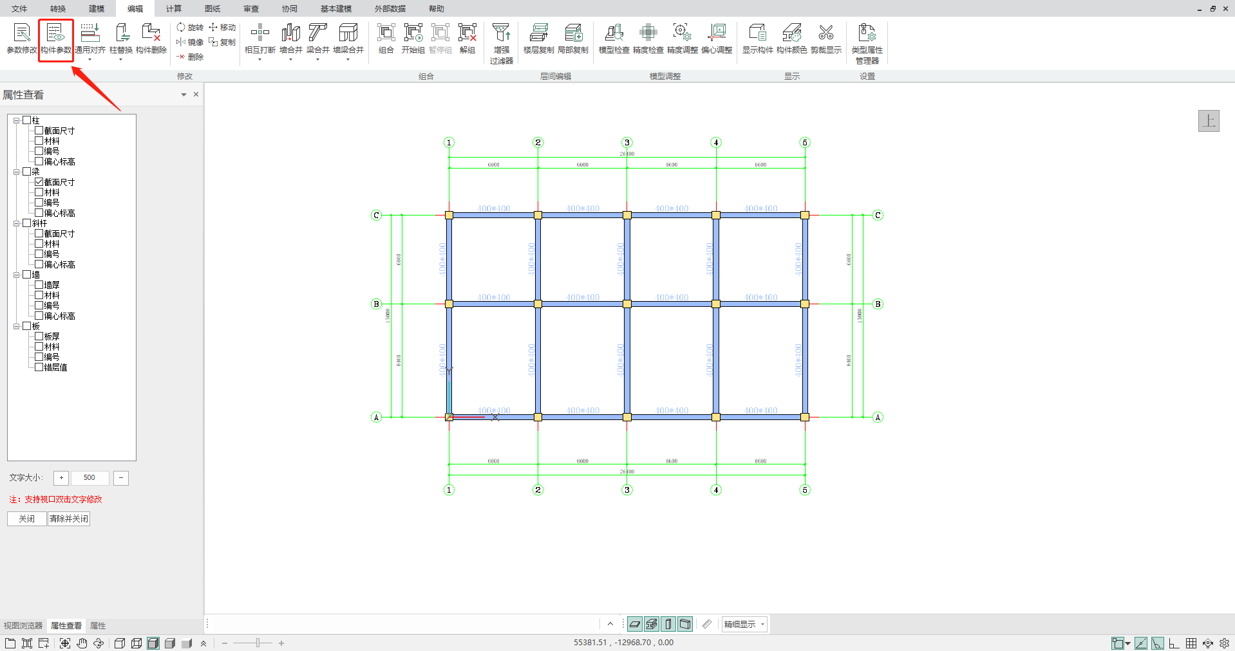
Task: Enable the 板厚 checkbox under 板
Action: [39, 336]
